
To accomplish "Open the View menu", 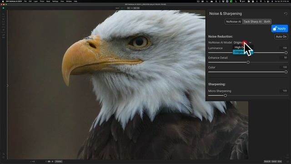I will click(62, 1).
